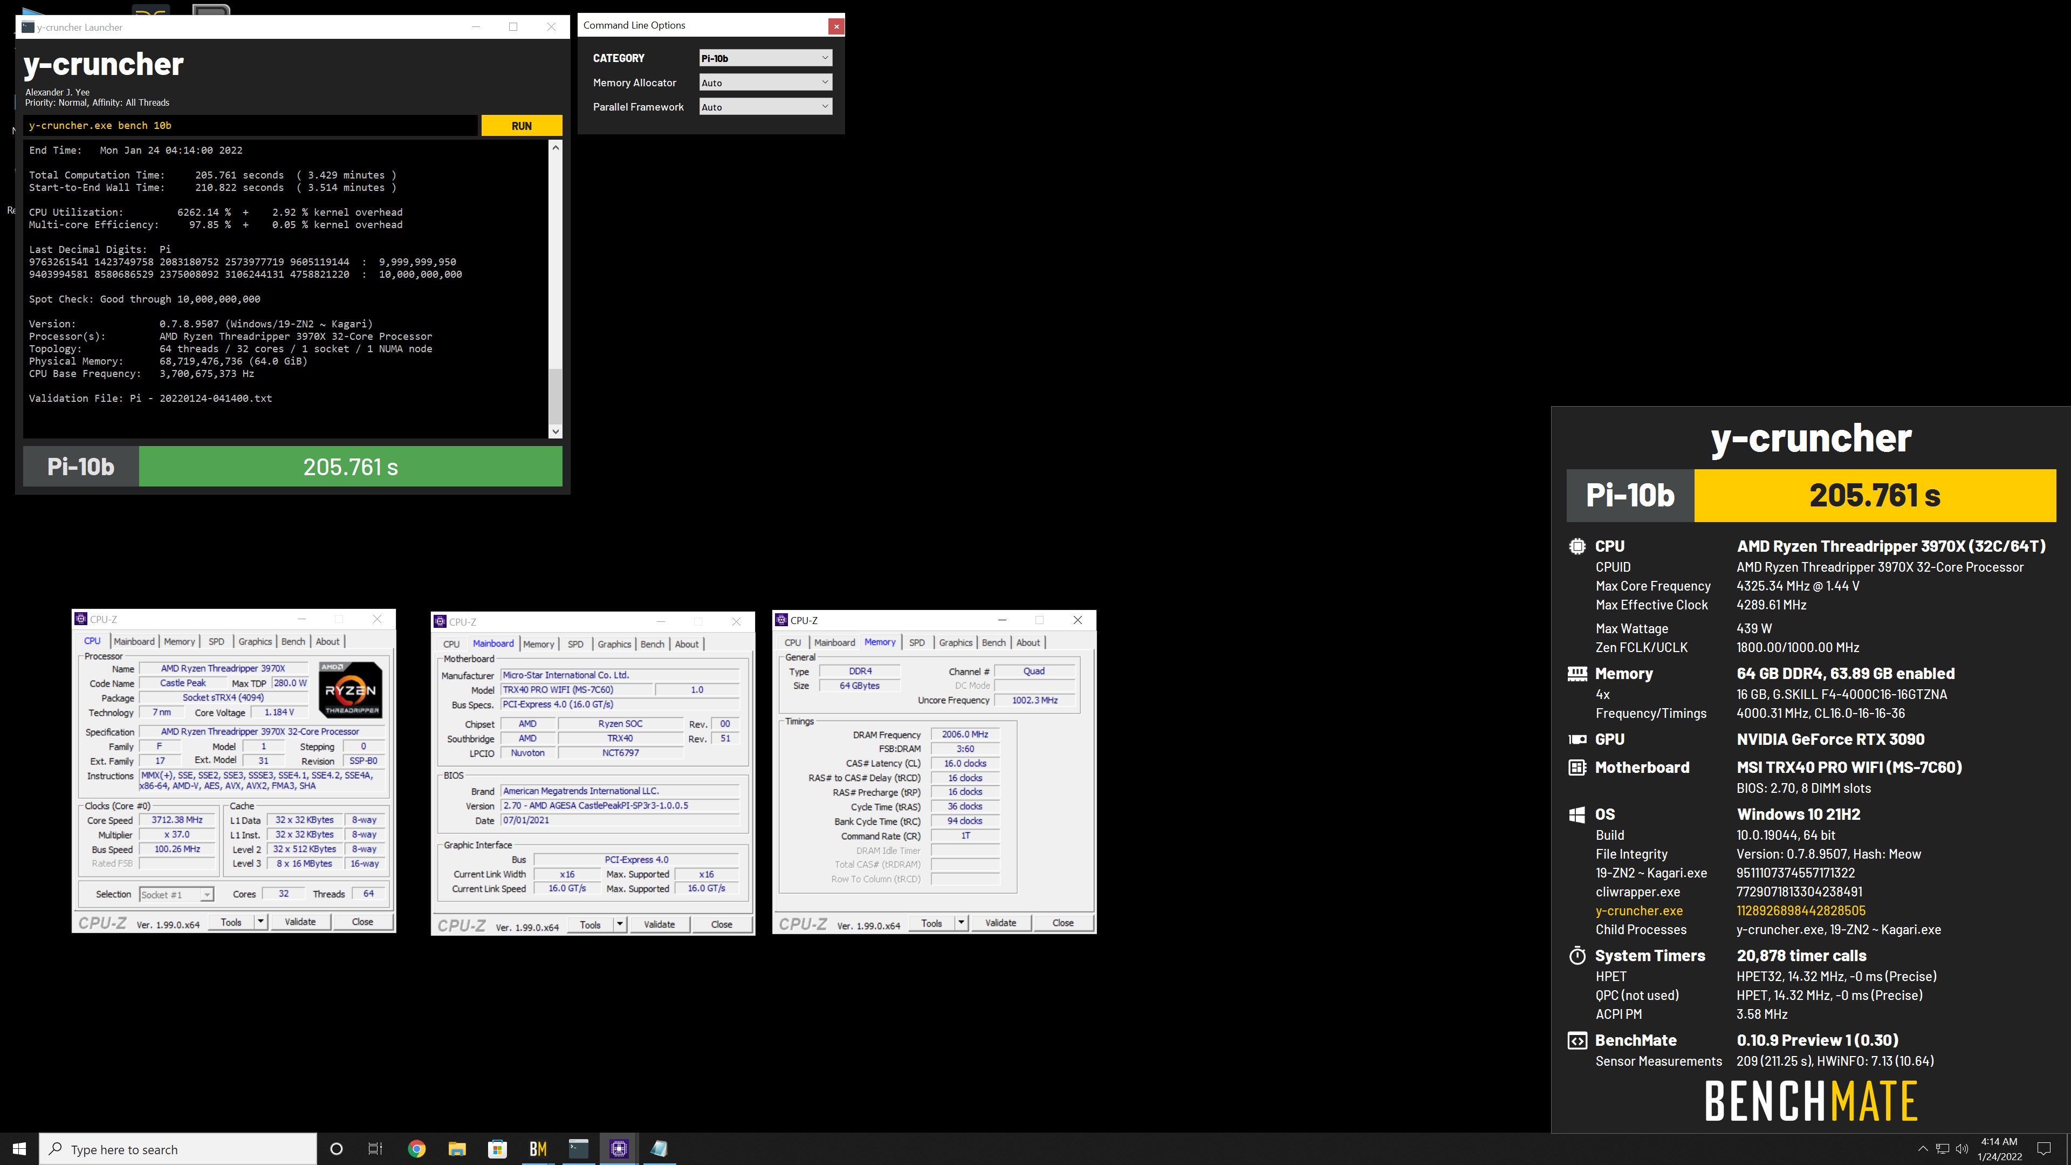Open Task View on taskbar
The height and width of the screenshot is (1165, 2071).
point(375,1149)
